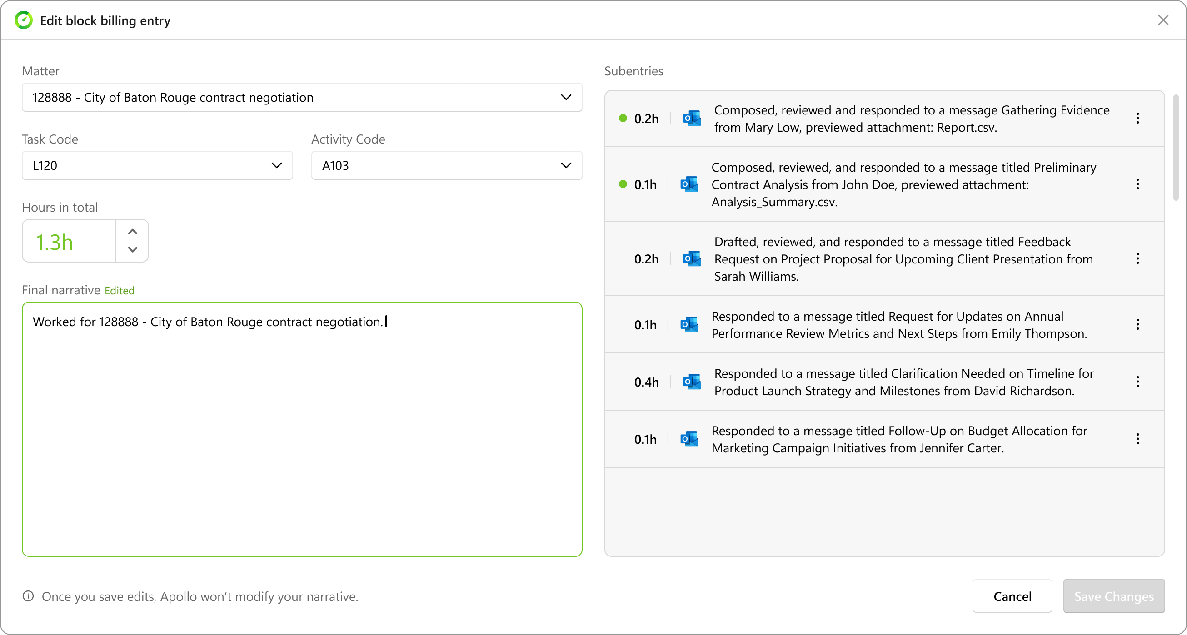Click the Emily Thompson performance review description

pos(899,325)
